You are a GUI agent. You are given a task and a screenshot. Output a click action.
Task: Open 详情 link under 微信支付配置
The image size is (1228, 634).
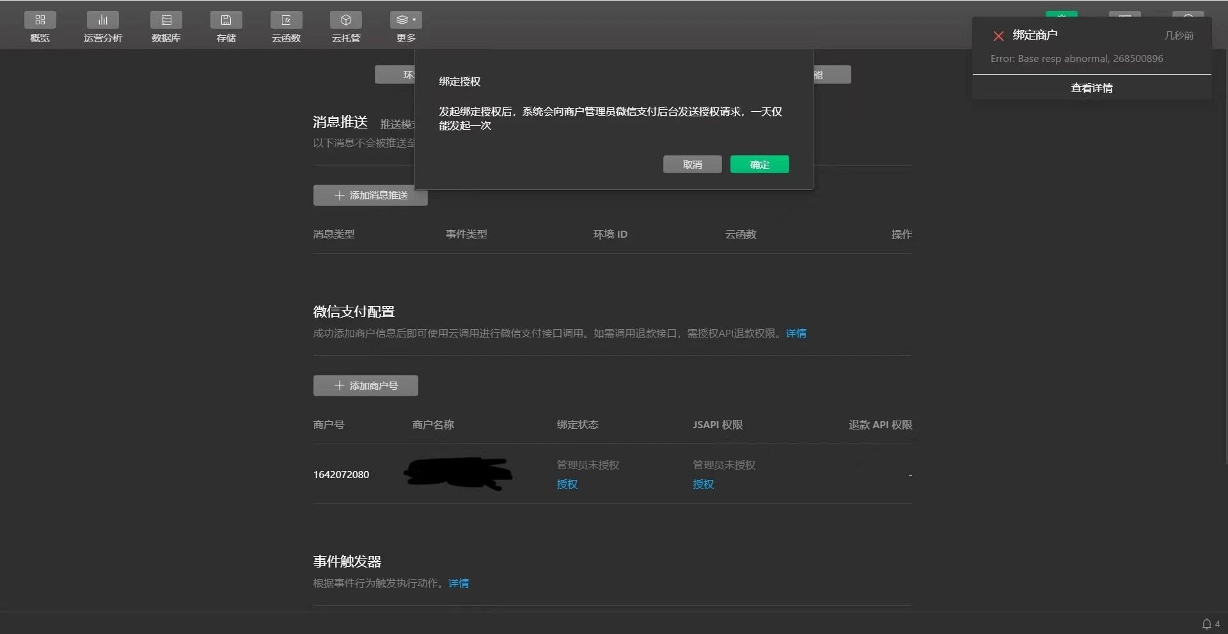coord(796,333)
